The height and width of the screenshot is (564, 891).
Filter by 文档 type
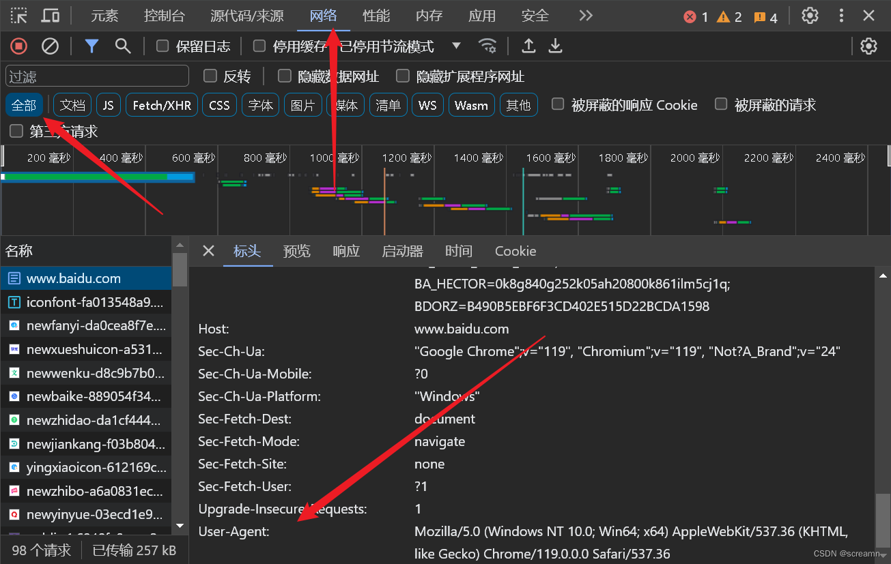(72, 105)
